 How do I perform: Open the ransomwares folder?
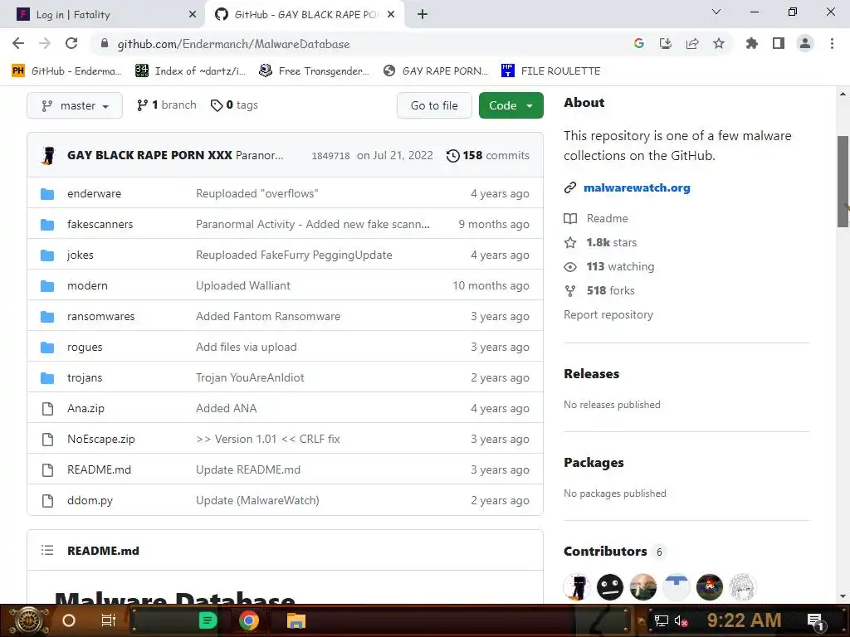(x=100, y=316)
